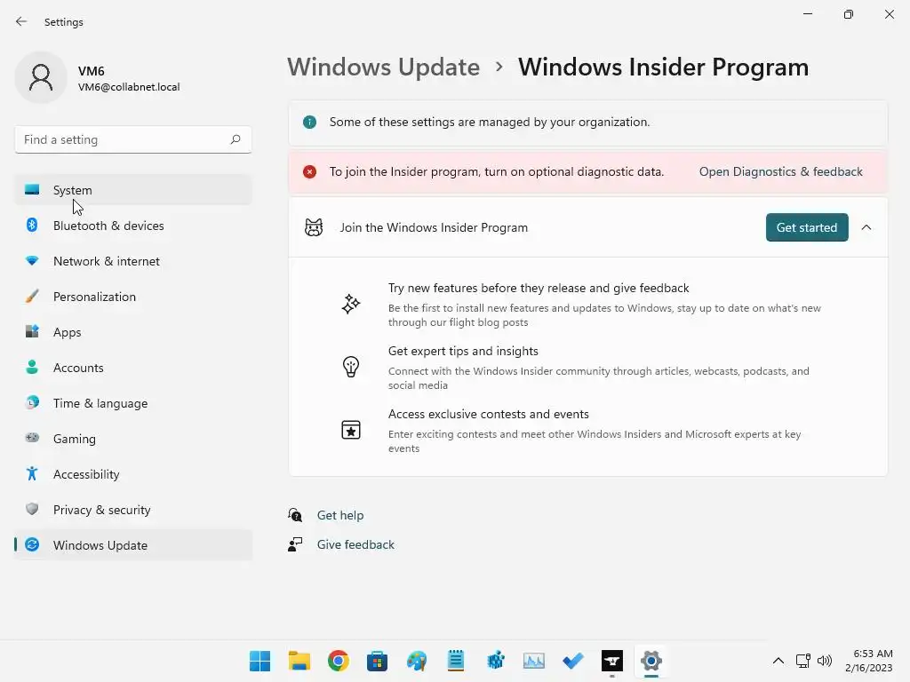Click the search magnifier icon
Image resolution: width=910 pixels, height=682 pixels.
[x=235, y=139]
